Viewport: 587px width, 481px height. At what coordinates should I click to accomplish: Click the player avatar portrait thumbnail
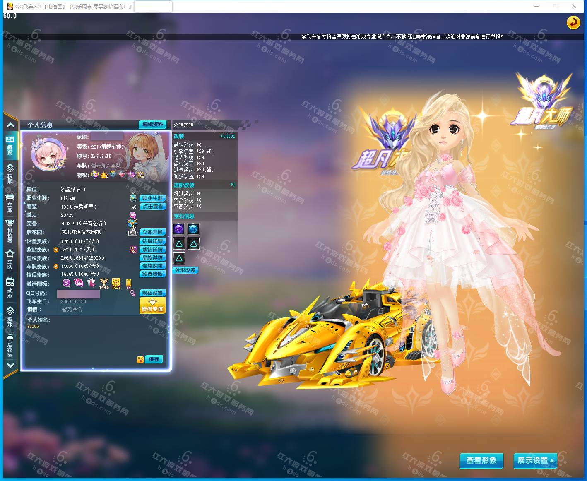click(49, 155)
